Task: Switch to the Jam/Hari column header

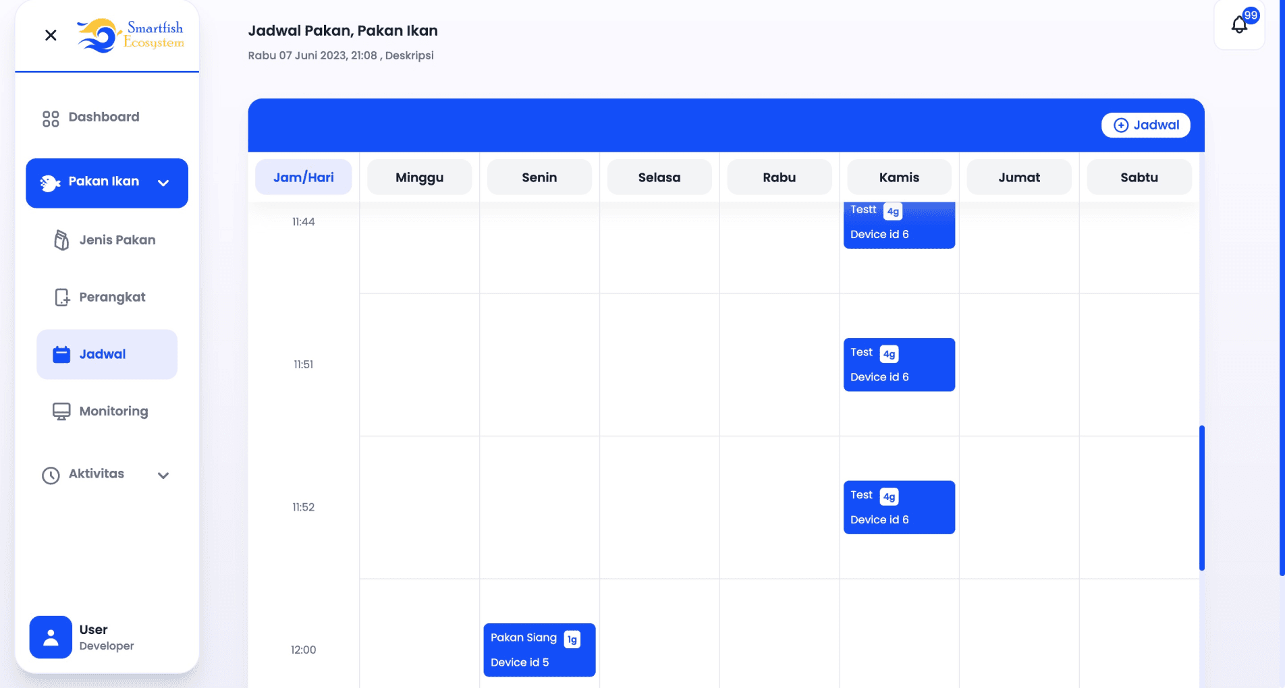Action: pyautogui.click(x=303, y=177)
